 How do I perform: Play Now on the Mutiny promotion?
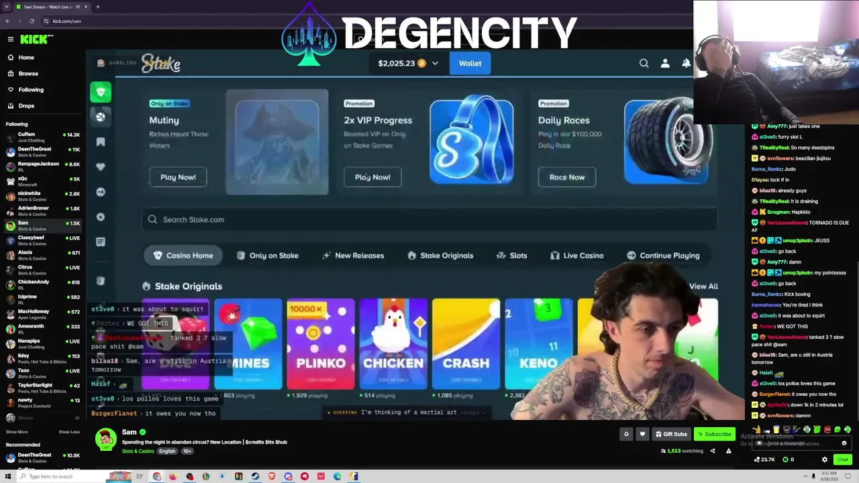point(178,177)
